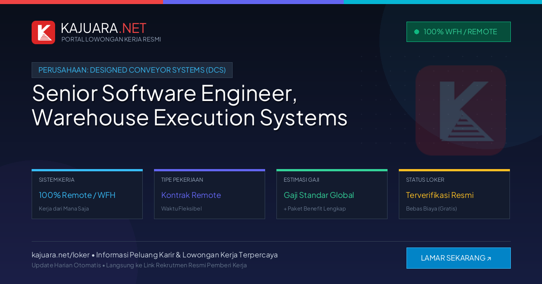The image size is (542, 284).
Task: Click the arrow icon in Lamar Sekarang
Action: coord(489,258)
